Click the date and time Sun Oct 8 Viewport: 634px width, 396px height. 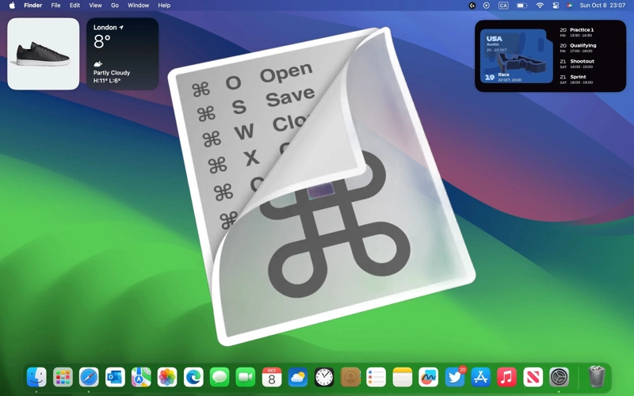pyautogui.click(x=602, y=6)
